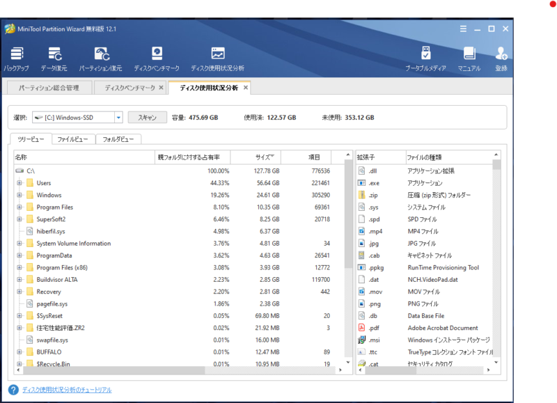Select the pagefile.sys file icon
This screenshot has height=403, width=557.
(x=30, y=303)
